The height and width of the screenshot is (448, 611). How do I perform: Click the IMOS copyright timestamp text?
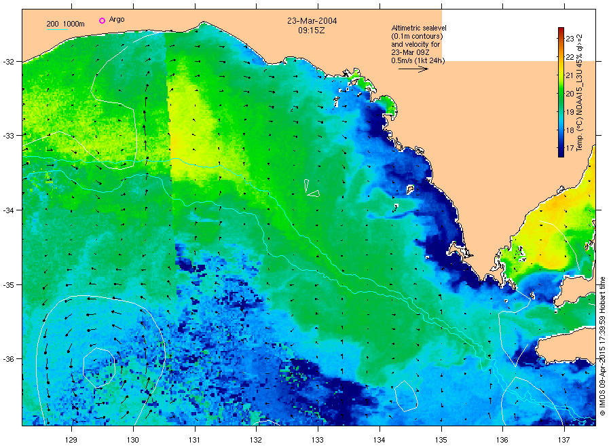[x=602, y=346]
